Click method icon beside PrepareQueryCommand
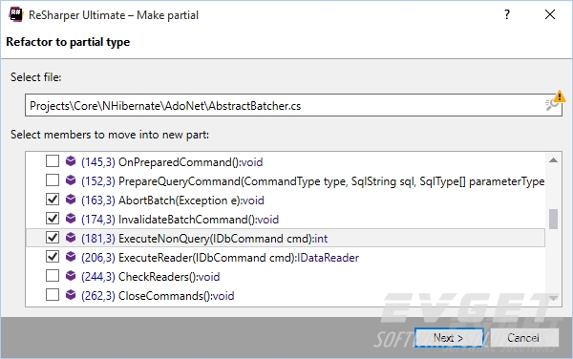 point(71,180)
